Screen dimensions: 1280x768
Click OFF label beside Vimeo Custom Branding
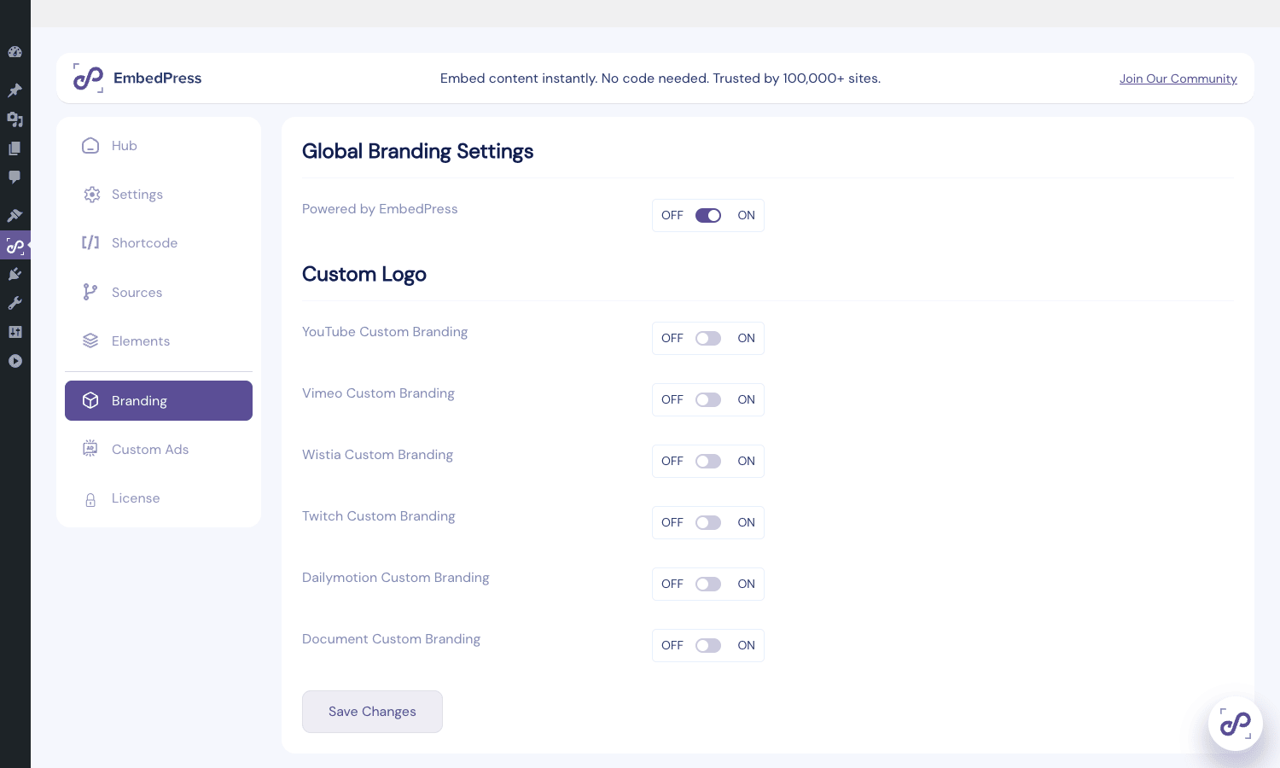[x=672, y=399]
